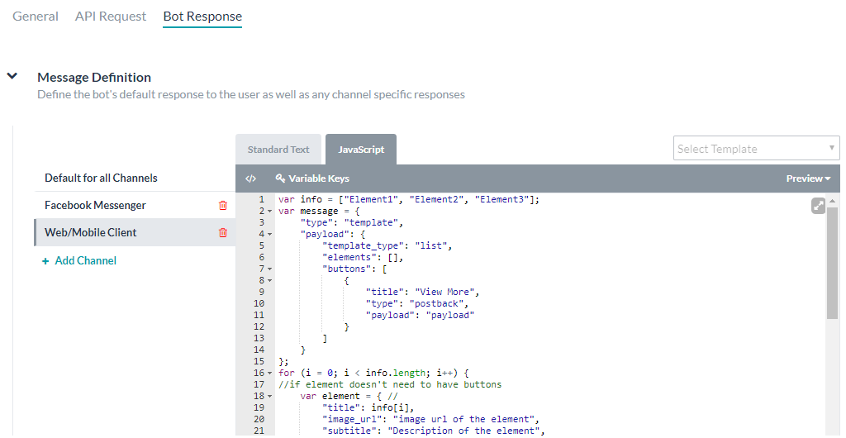
Task: Open the Select Template dropdown
Action: click(x=756, y=149)
